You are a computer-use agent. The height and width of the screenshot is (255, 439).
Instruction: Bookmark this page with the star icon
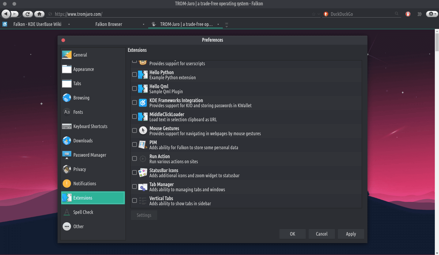pyautogui.click(x=313, y=14)
